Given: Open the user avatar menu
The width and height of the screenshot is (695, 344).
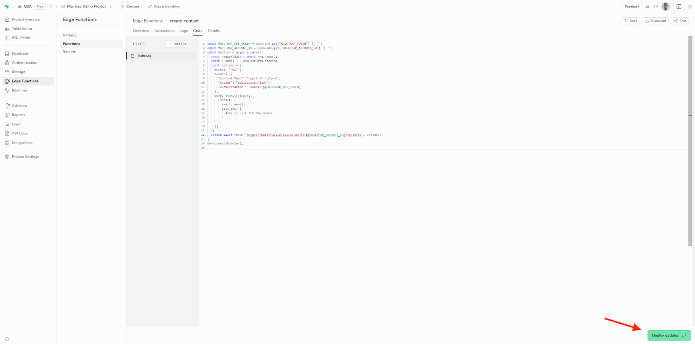Looking at the screenshot, I should (x=665, y=7).
